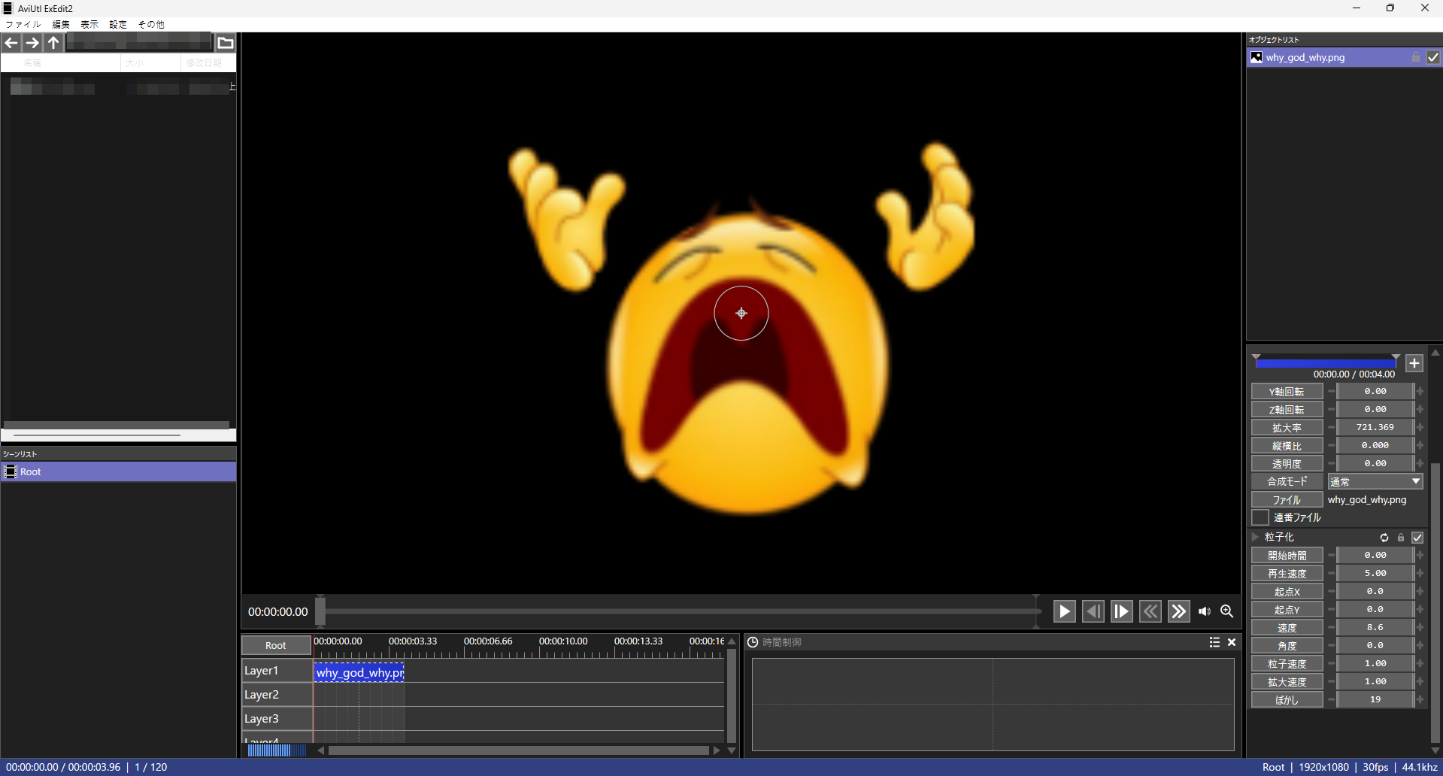This screenshot has width=1443, height=776.
Task: Open the time control panel list menu
Action: pos(1214,642)
